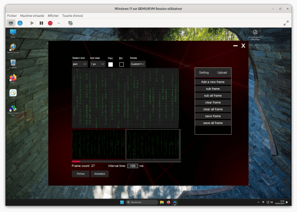Viewport: 297px width, 212px height.
Task: Open the Firefox desktop shortcut
Action: 13,78
